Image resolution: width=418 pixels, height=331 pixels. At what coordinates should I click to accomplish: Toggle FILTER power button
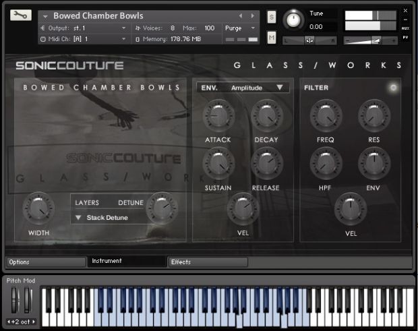point(393,88)
